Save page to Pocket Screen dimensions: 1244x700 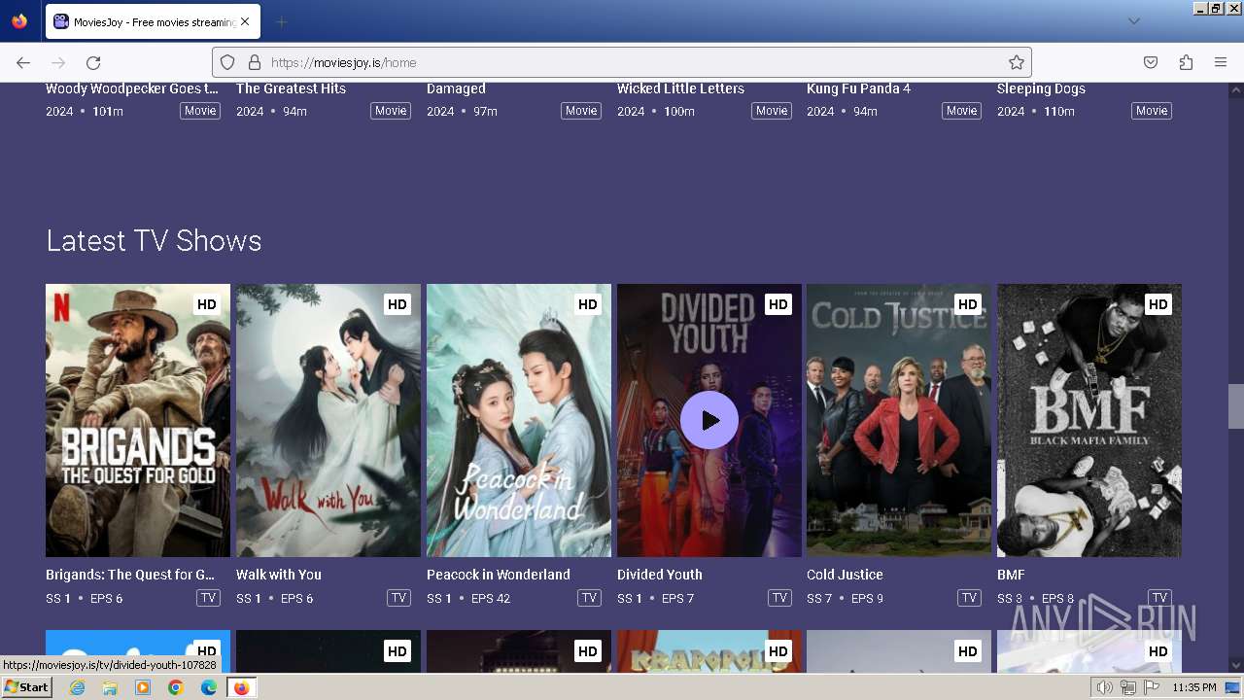(x=1151, y=62)
